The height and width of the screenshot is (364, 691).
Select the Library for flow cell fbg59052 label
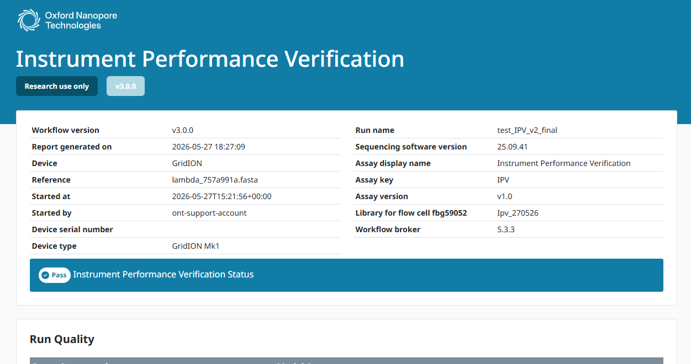[x=412, y=213]
